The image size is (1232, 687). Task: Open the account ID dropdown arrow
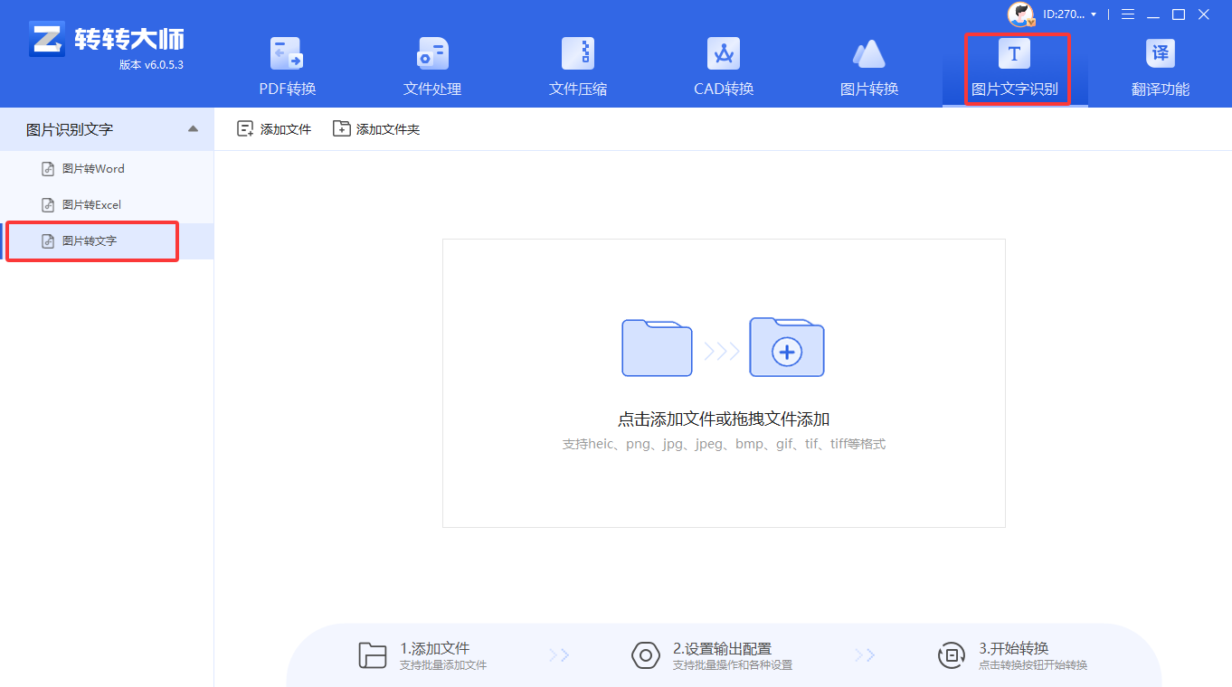[1094, 14]
